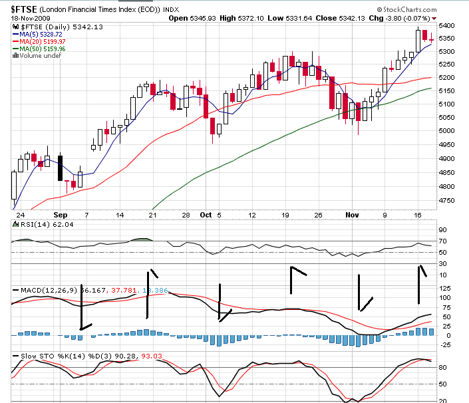
Task: Click the 90 label on RSI axis
Action: click(442, 229)
